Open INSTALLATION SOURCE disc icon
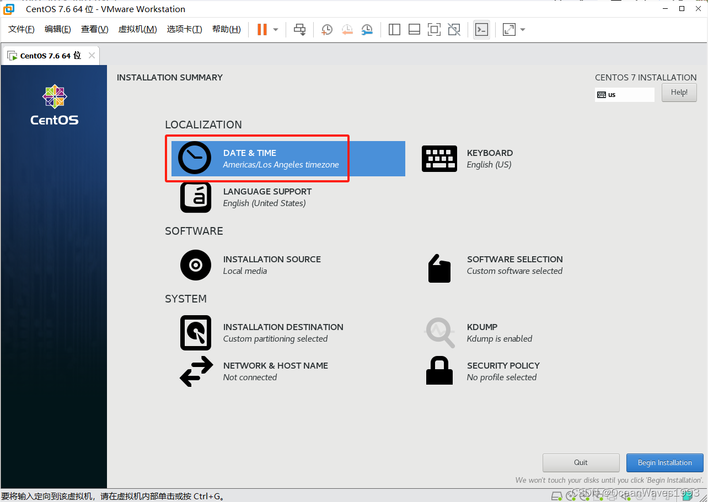Image resolution: width=708 pixels, height=502 pixels. pos(196,265)
